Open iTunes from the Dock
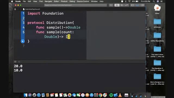Image resolution: width=174 pixels, height=98 pixels. pos(83,95)
